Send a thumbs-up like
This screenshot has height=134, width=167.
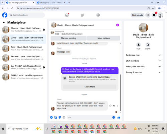[119, 117]
